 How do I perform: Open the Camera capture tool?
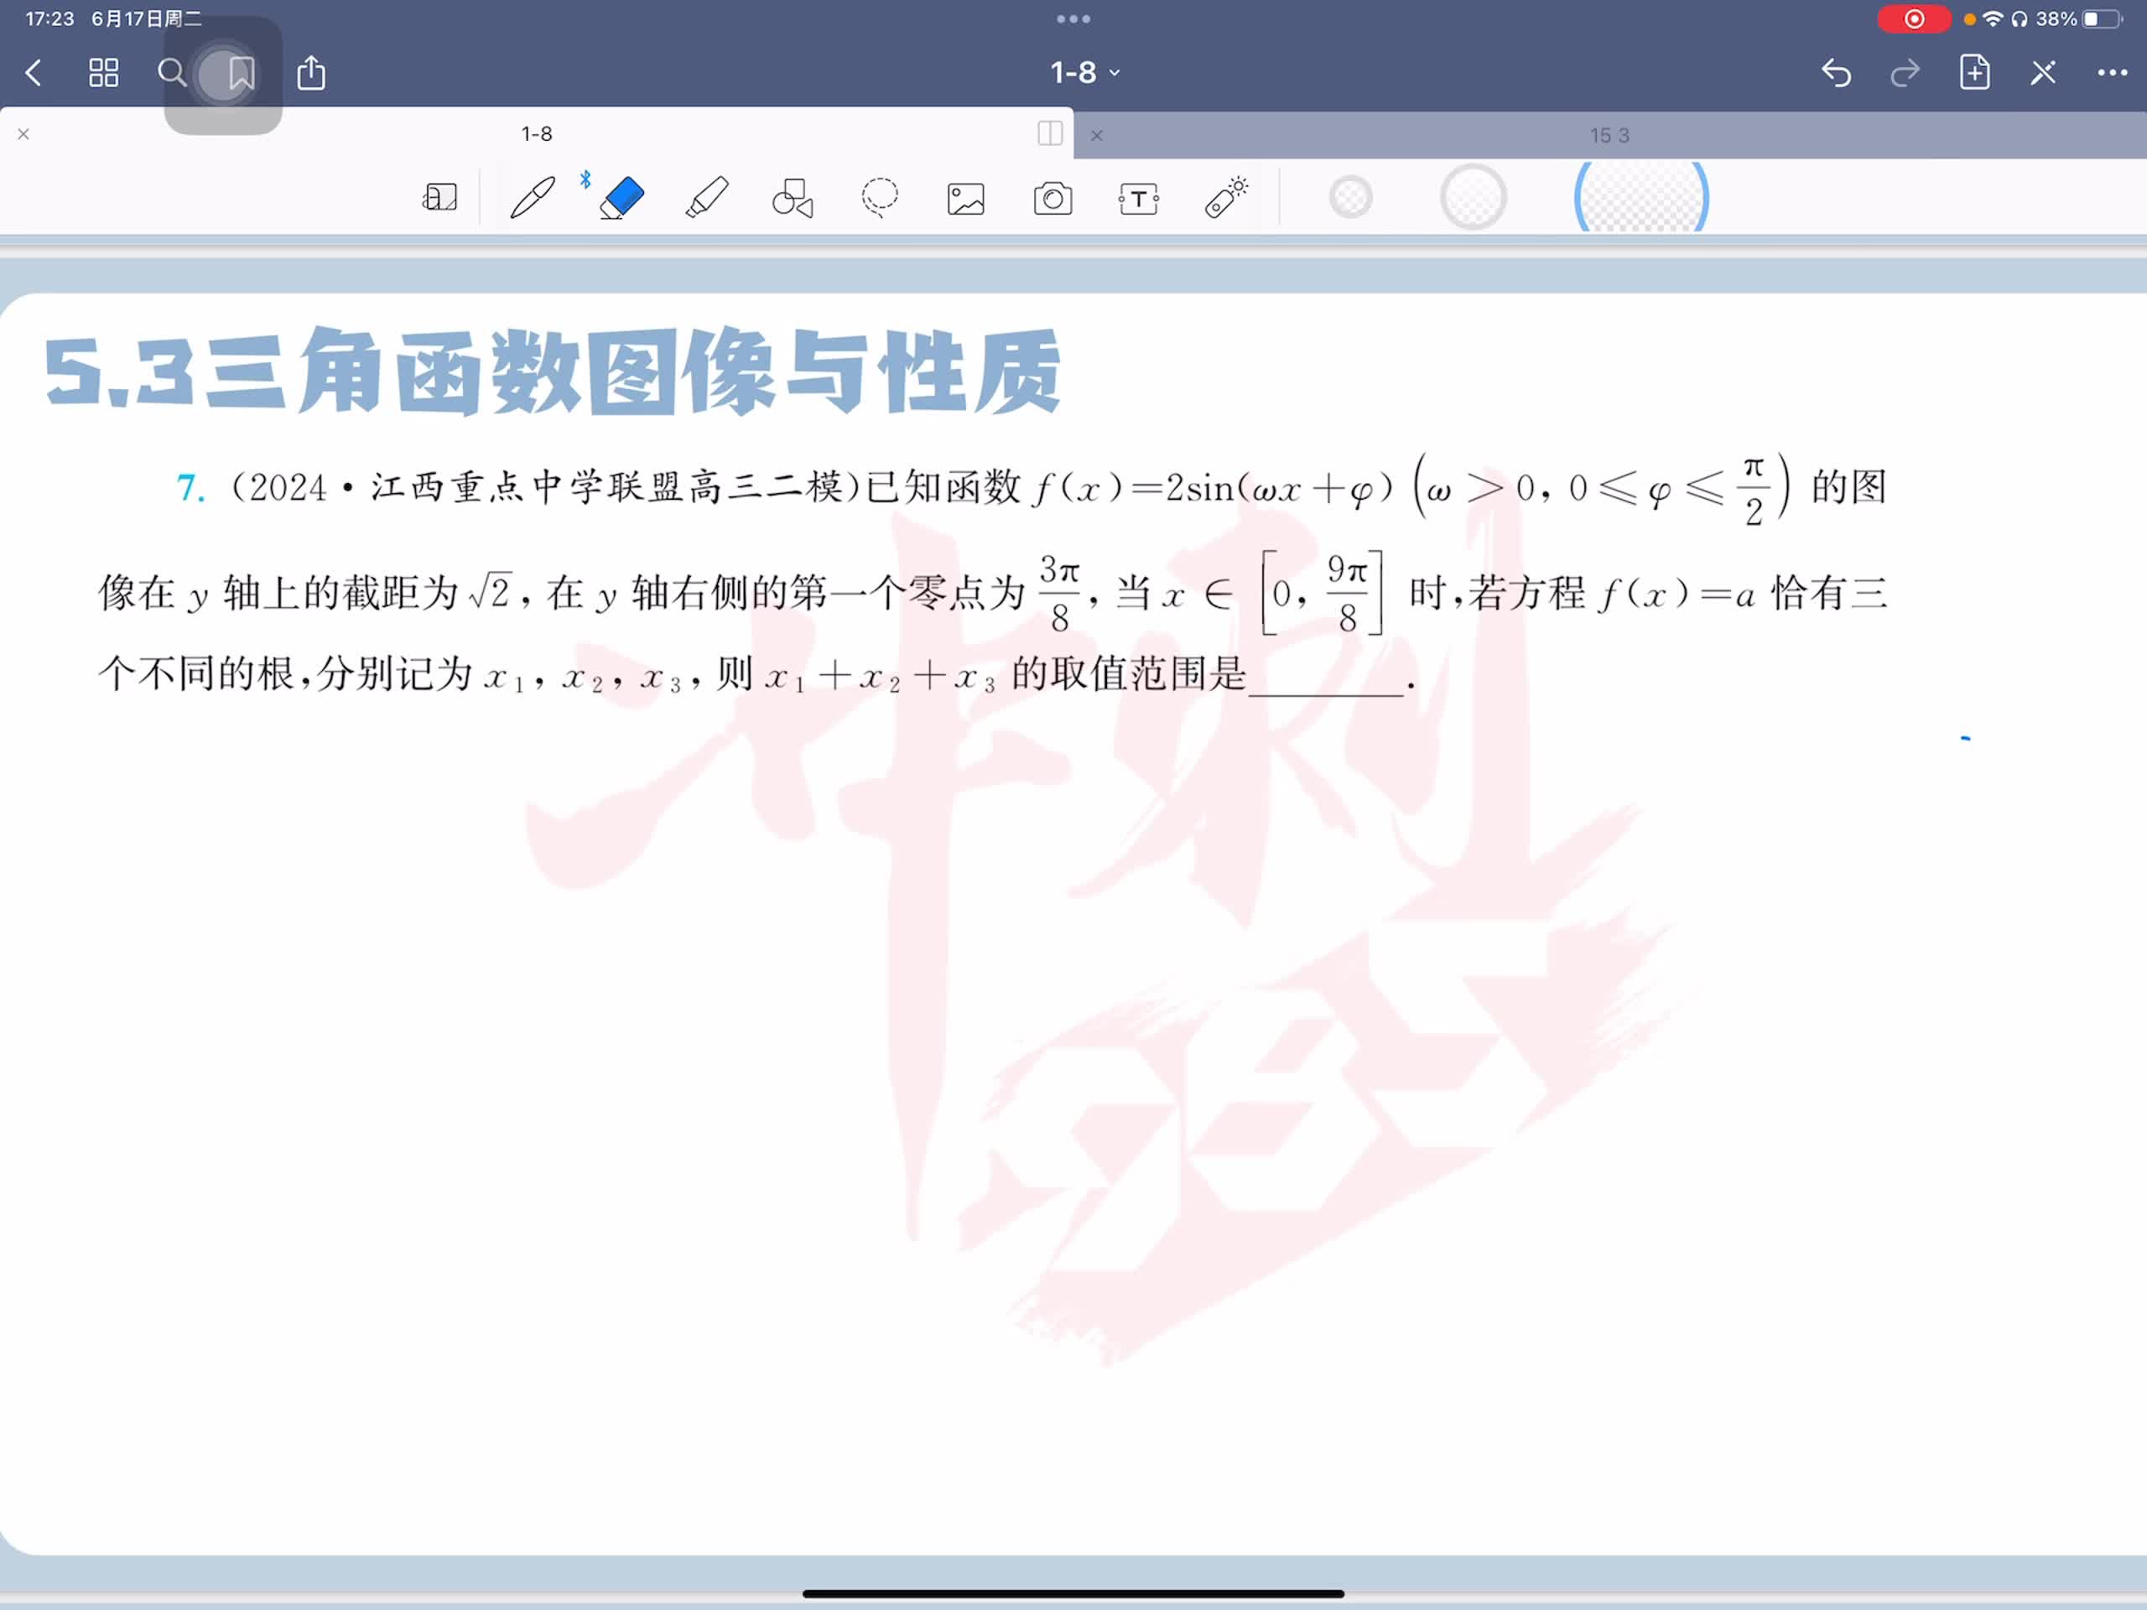(x=1053, y=199)
